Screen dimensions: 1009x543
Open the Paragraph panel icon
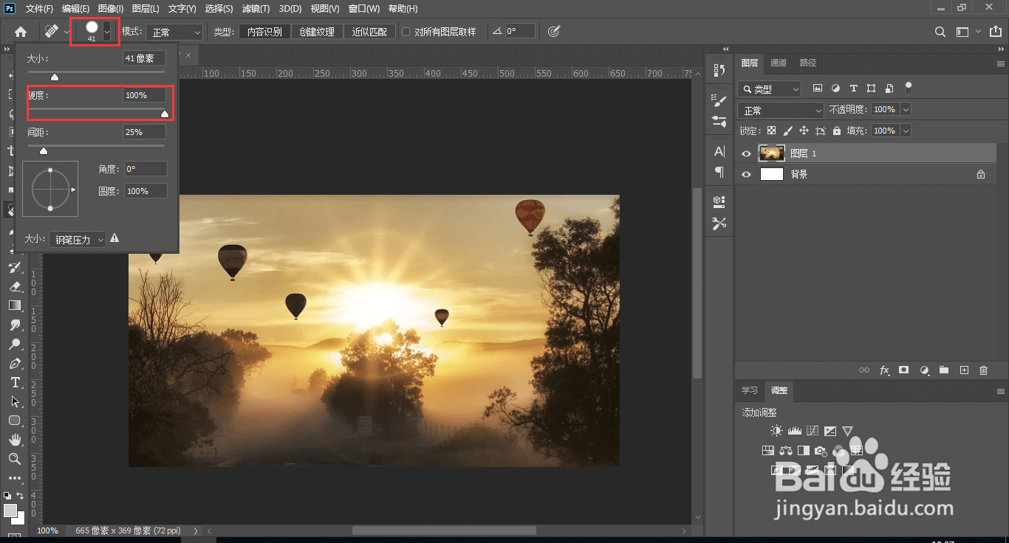point(719,172)
